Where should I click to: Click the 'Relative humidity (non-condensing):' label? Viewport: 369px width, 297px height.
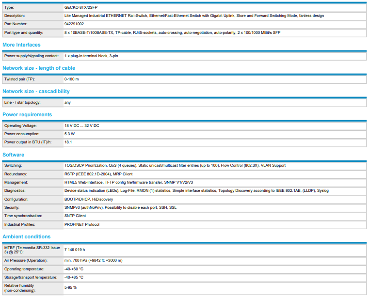point(20,288)
